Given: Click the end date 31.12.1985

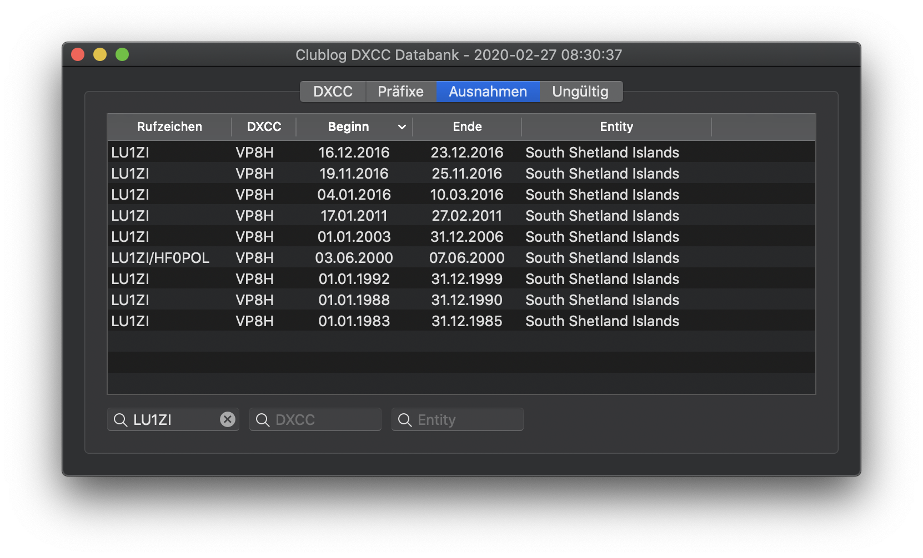Looking at the screenshot, I should (x=467, y=321).
